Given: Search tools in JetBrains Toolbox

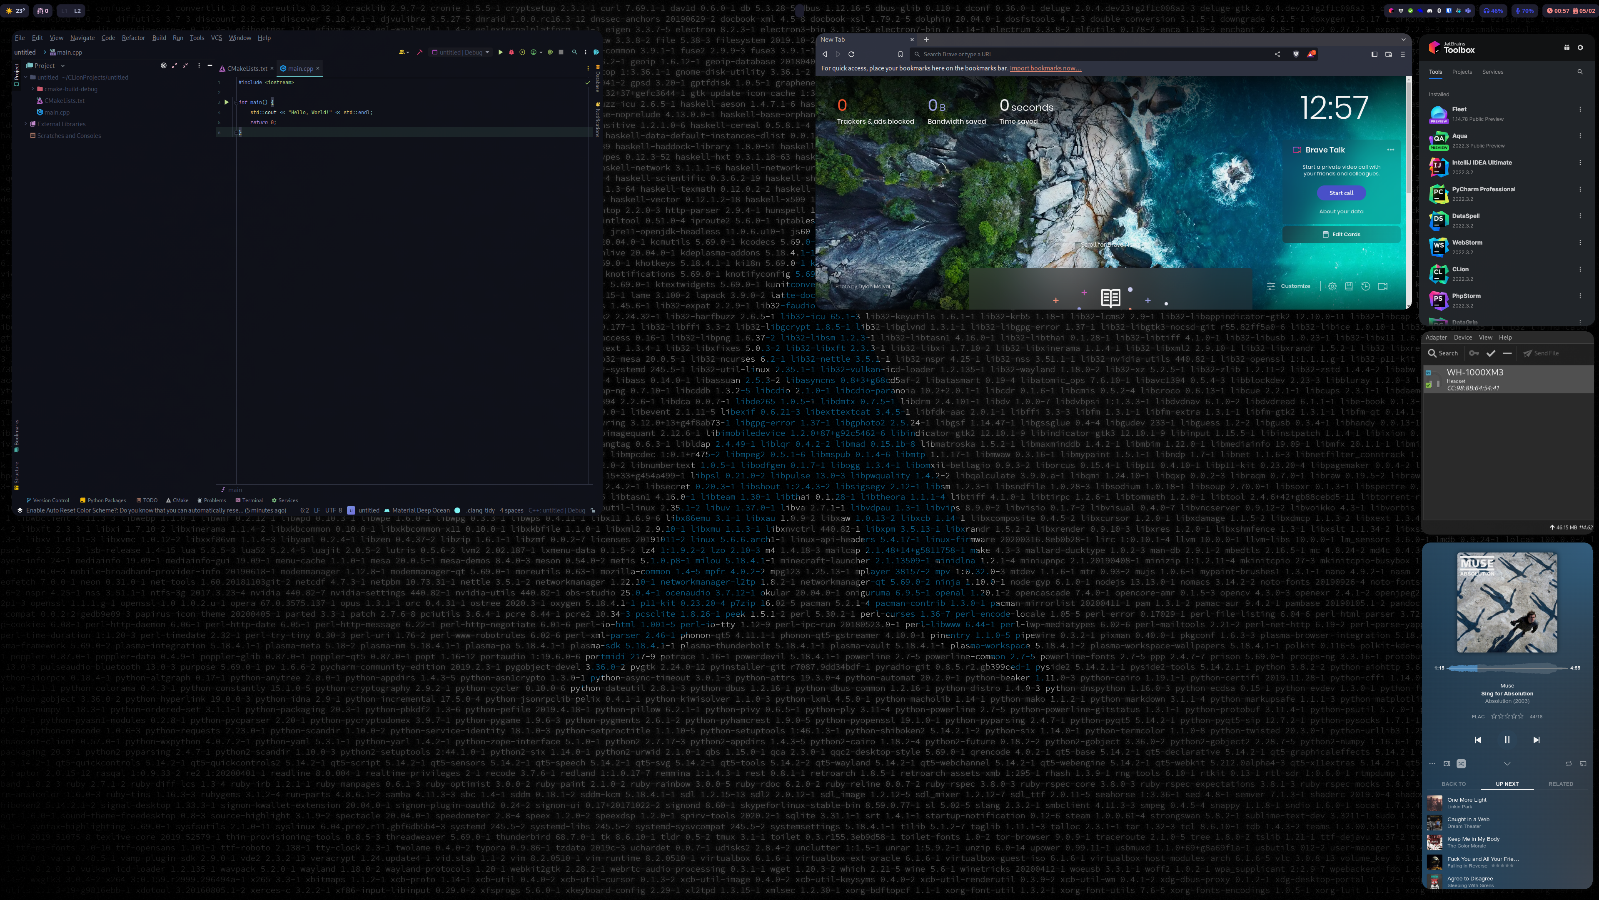Looking at the screenshot, I should (x=1580, y=72).
